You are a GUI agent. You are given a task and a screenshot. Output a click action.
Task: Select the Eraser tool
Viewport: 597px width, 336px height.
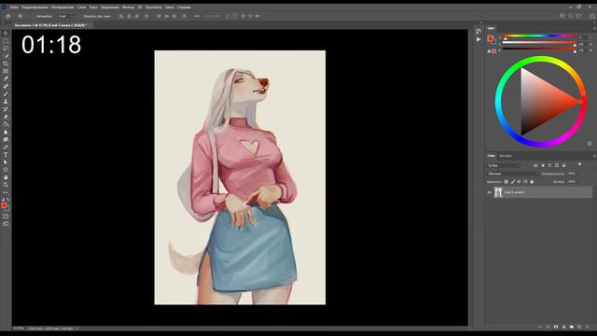tap(6, 117)
